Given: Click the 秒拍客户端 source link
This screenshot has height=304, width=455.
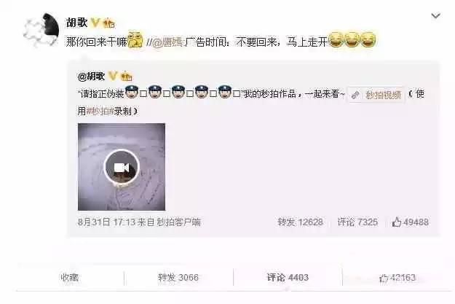Looking at the screenshot, I should point(179,222).
